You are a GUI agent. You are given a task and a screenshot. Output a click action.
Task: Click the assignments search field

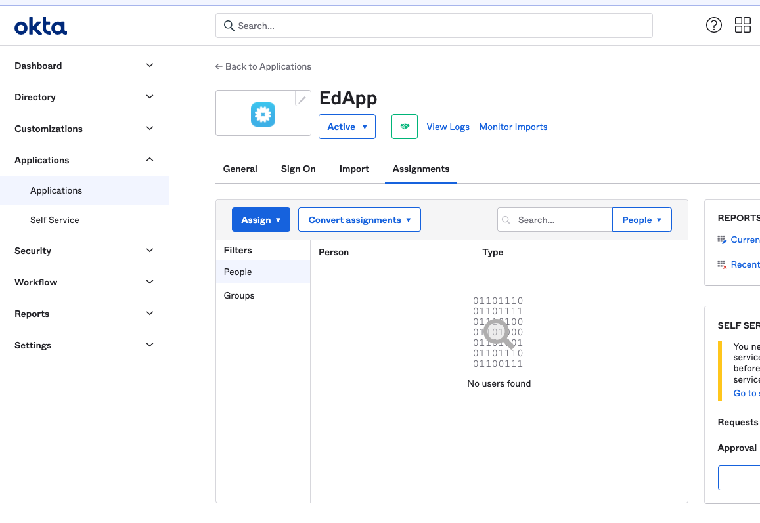(555, 220)
